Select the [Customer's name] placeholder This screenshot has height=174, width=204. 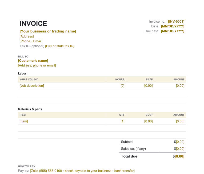33,61
